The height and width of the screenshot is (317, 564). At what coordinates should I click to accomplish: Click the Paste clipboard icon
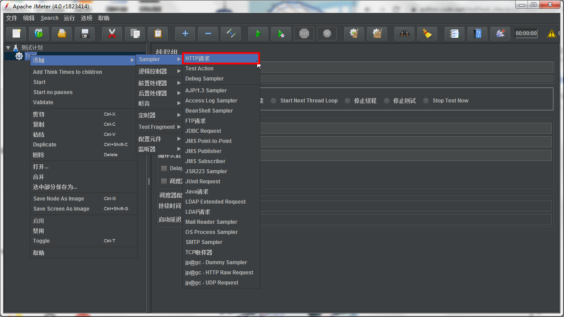(158, 33)
